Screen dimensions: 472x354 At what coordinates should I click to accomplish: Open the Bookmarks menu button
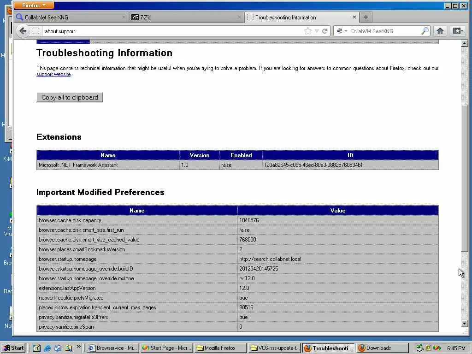(x=458, y=31)
